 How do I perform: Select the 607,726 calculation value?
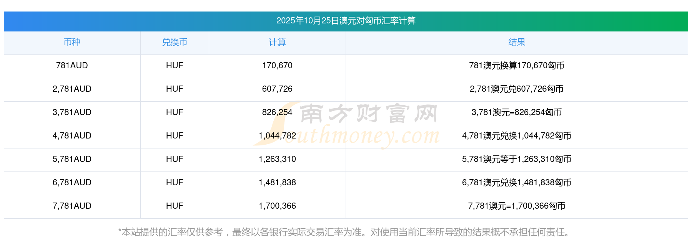tap(277, 89)
